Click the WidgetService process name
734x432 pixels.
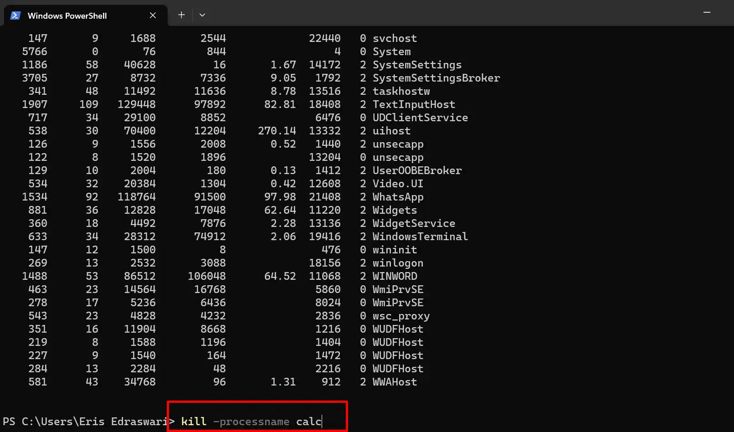414,223
